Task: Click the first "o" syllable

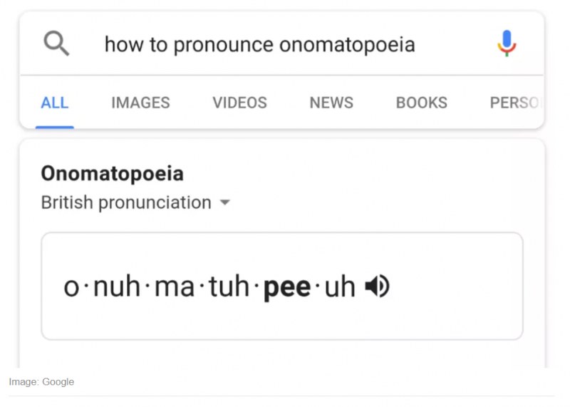Action: click(x=71, y=287)
